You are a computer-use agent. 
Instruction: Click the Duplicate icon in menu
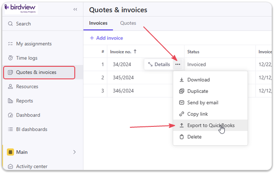[182, 91]
